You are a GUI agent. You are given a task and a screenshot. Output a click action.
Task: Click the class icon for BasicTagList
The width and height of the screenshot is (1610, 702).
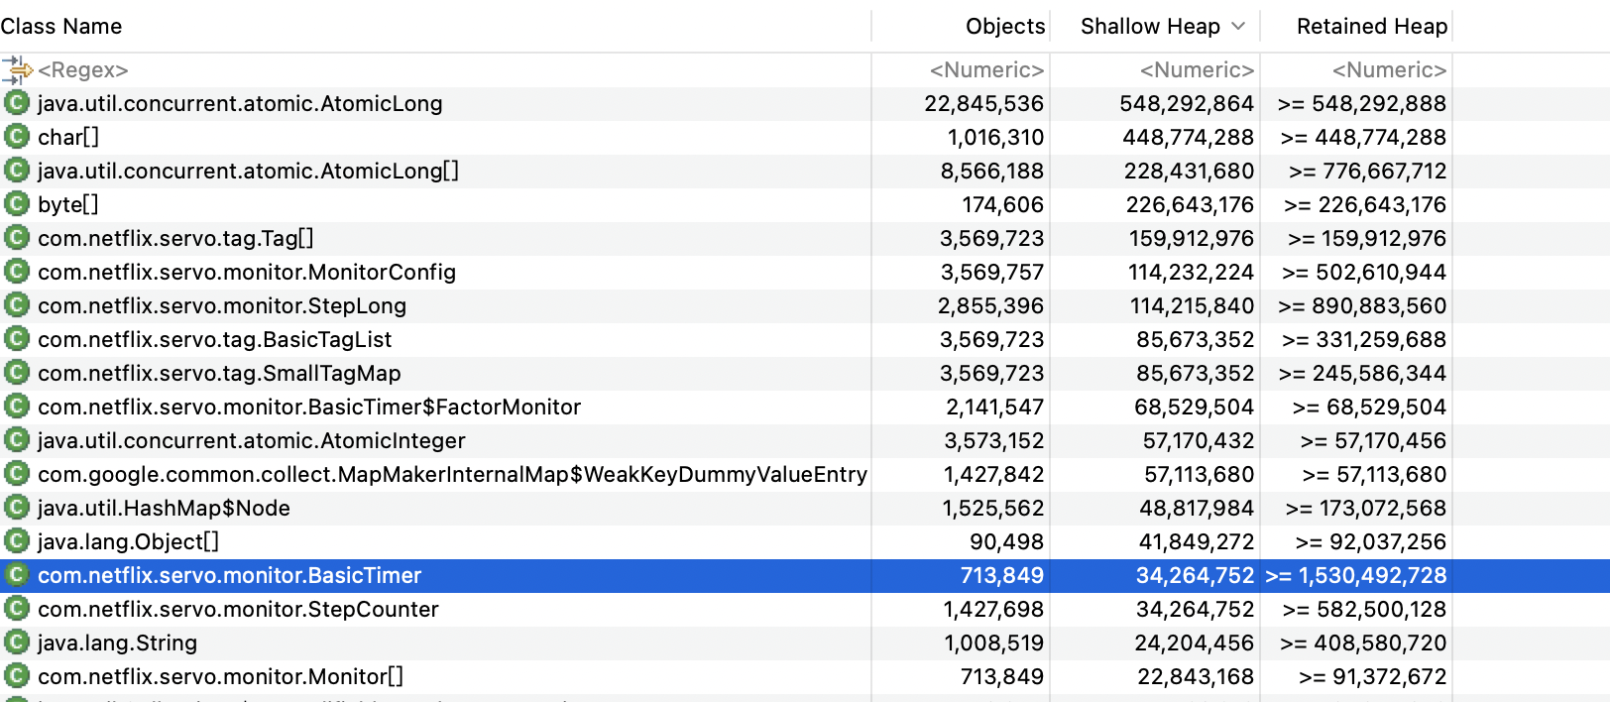[x=17, y=339]
